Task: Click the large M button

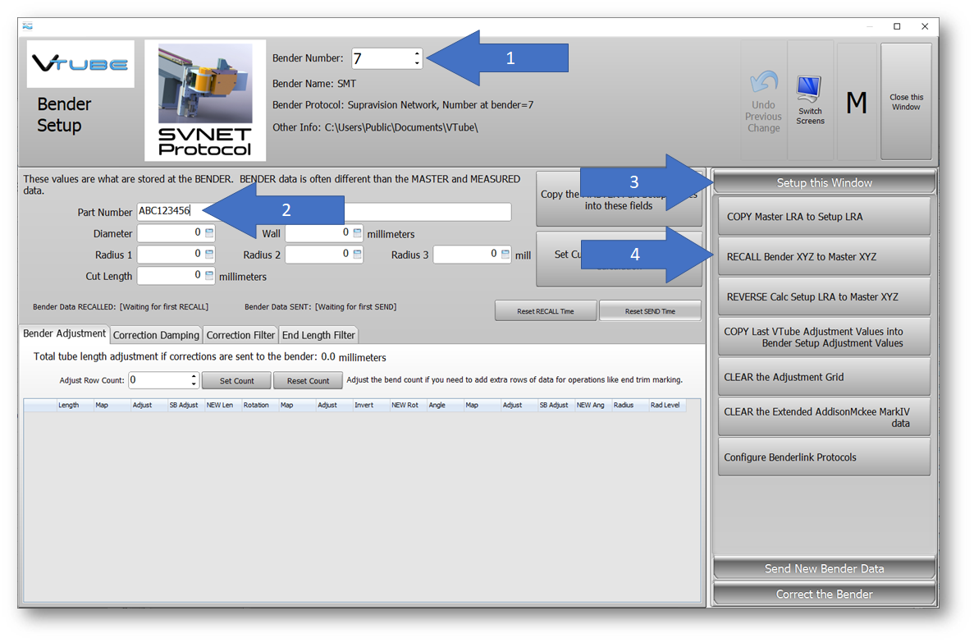Action: click(856, 103)
